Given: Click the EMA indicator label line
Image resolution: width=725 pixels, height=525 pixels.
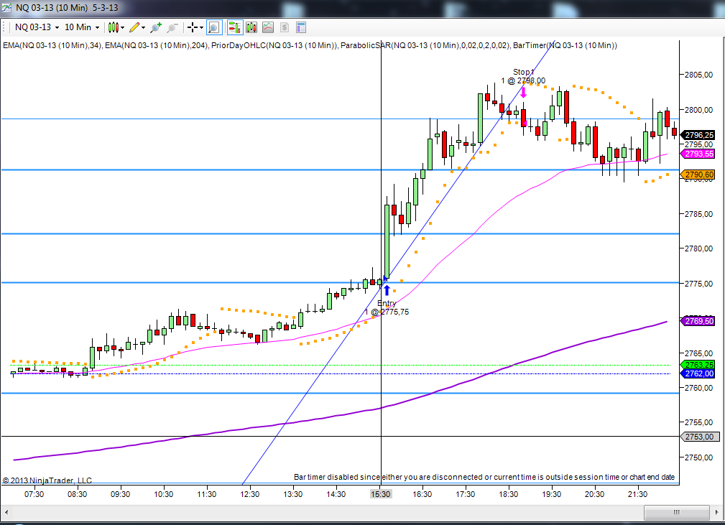Looking at the screenshot, I should pos(310,45).
